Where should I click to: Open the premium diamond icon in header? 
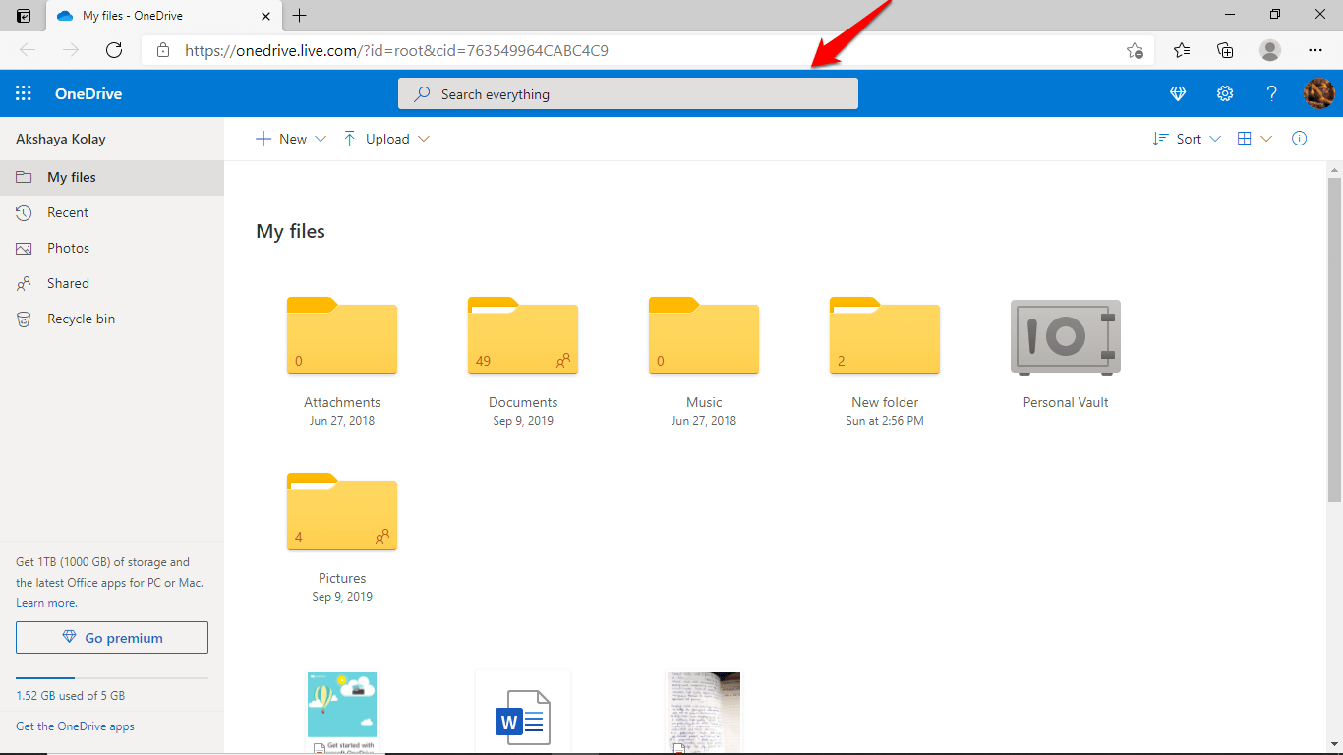pos(1178,94)
